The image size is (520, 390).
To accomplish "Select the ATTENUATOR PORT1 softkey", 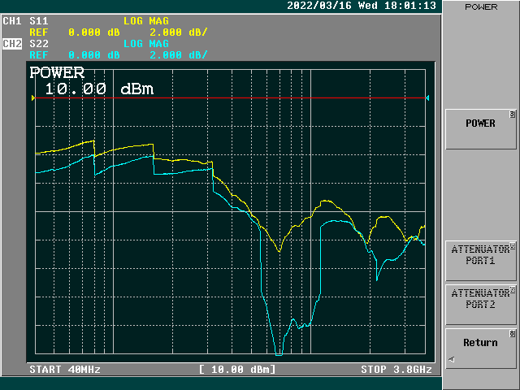I will click(x=480, y=261).
